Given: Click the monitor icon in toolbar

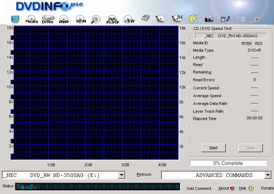Looking at the screenshot, I should coord(15,19).
